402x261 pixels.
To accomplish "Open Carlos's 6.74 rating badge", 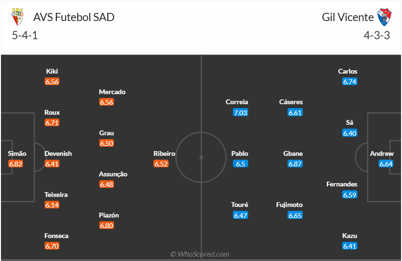I will click(350, 82).
